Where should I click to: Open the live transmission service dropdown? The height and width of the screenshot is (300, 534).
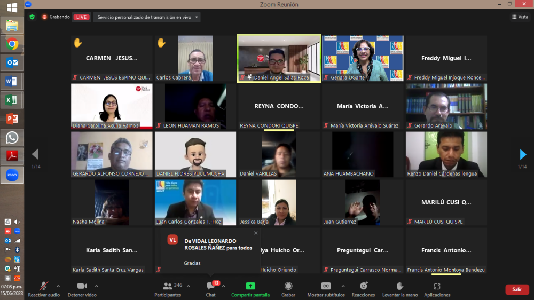coord(147,17)
